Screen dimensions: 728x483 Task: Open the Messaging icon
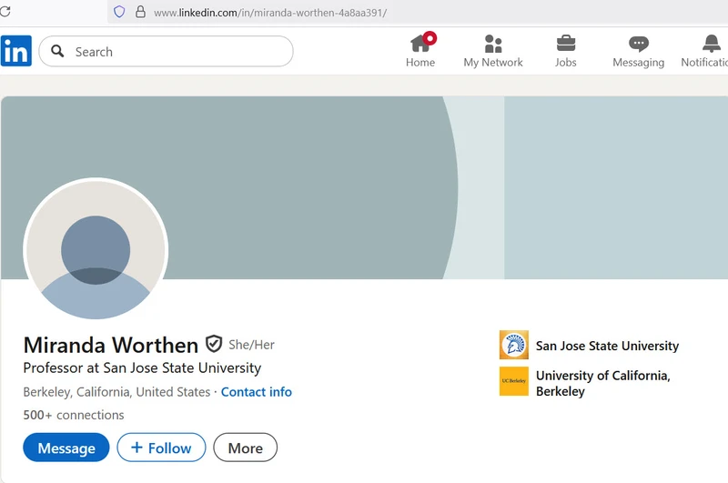coord(639,44)
